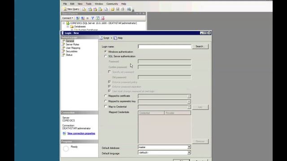Select the Securables page
This screenshot has width=287, height=161.
click(72, 51)
